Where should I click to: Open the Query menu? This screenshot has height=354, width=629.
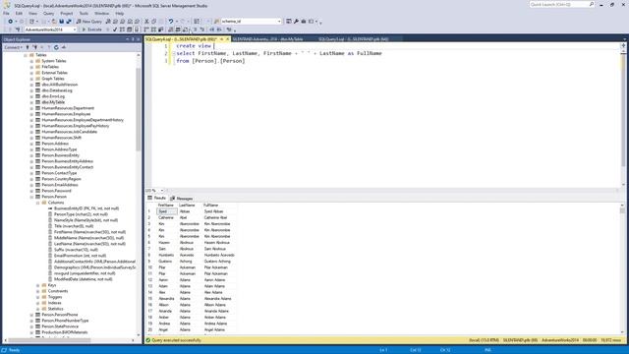click(x=48, y=13)
